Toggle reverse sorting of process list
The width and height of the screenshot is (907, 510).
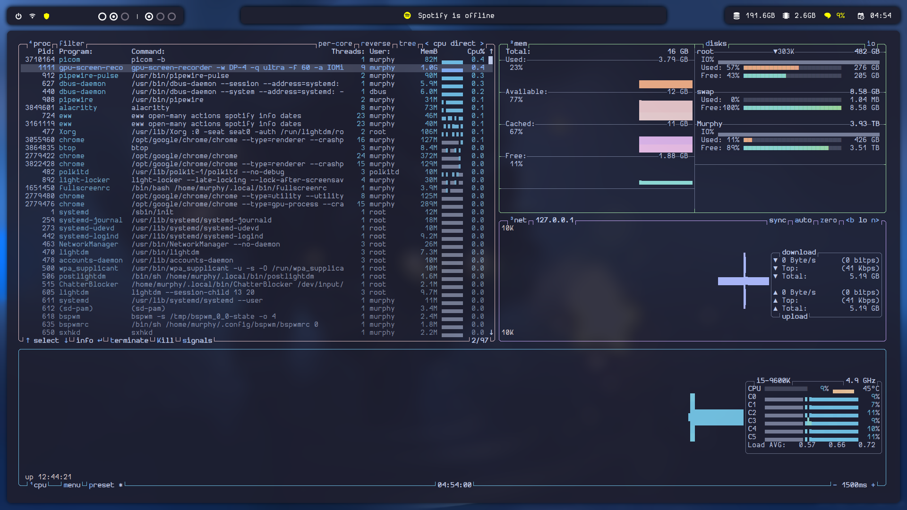coord(376,43)
